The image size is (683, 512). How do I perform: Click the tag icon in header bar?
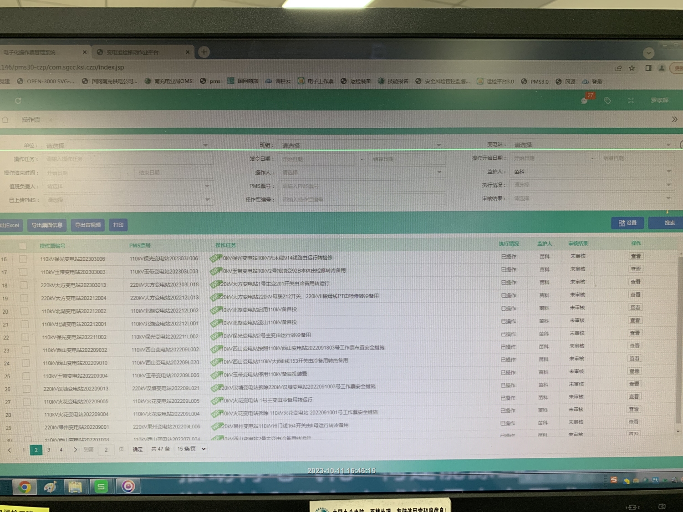click(x=607, y=101)
